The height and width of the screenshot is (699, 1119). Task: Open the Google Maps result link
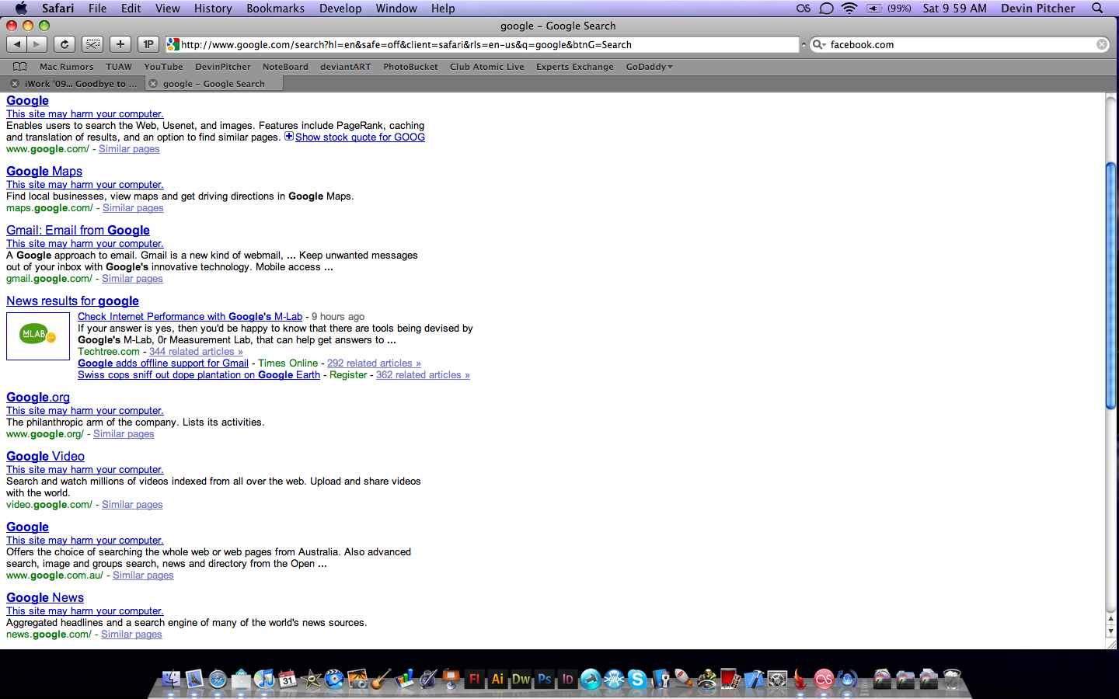point(44,171)
